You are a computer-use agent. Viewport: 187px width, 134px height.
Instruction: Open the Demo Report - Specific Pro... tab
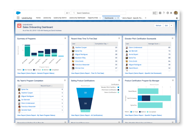click(132, 18)
